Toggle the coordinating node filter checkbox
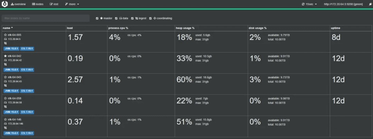This screenshot has height=139, width=373. [150, 18]
